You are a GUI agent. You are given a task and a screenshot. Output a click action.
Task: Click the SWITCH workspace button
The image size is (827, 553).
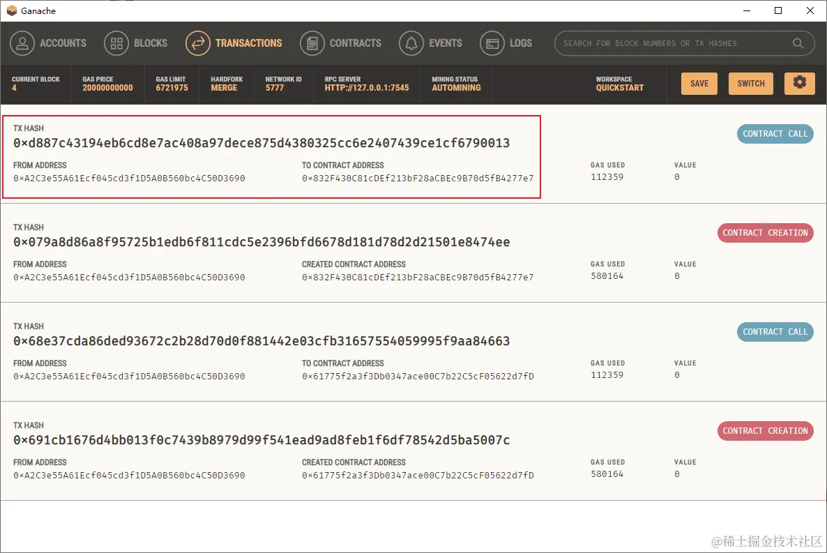750,84
